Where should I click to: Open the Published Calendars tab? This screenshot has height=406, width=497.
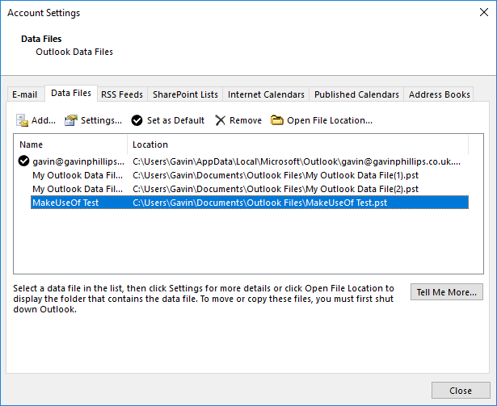click(356, 94)
